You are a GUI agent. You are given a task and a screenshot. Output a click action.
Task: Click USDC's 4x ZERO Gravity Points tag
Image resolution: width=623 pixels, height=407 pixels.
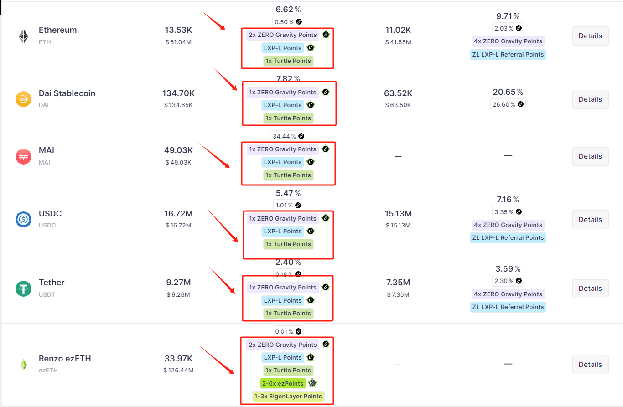click(508, 225)
